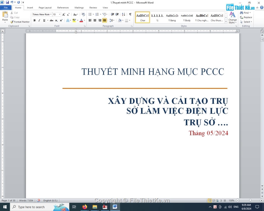Screen dimensions: 264x211
Task: Switch to the Mailings tab
Action: 79,7
